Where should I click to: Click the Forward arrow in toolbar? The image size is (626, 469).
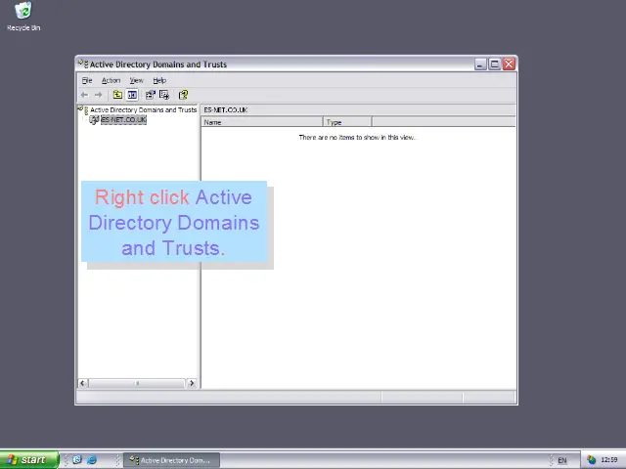[98, 95]
